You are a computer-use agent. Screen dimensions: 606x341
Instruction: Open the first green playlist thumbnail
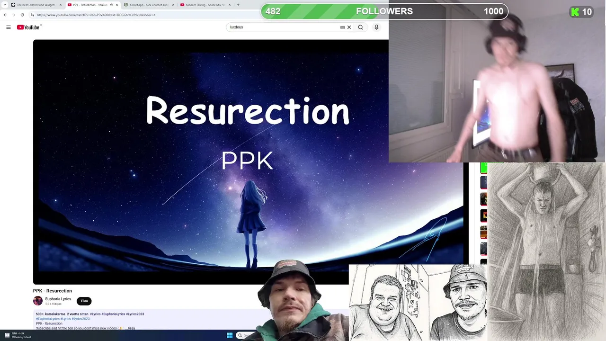tap(483, 168)
